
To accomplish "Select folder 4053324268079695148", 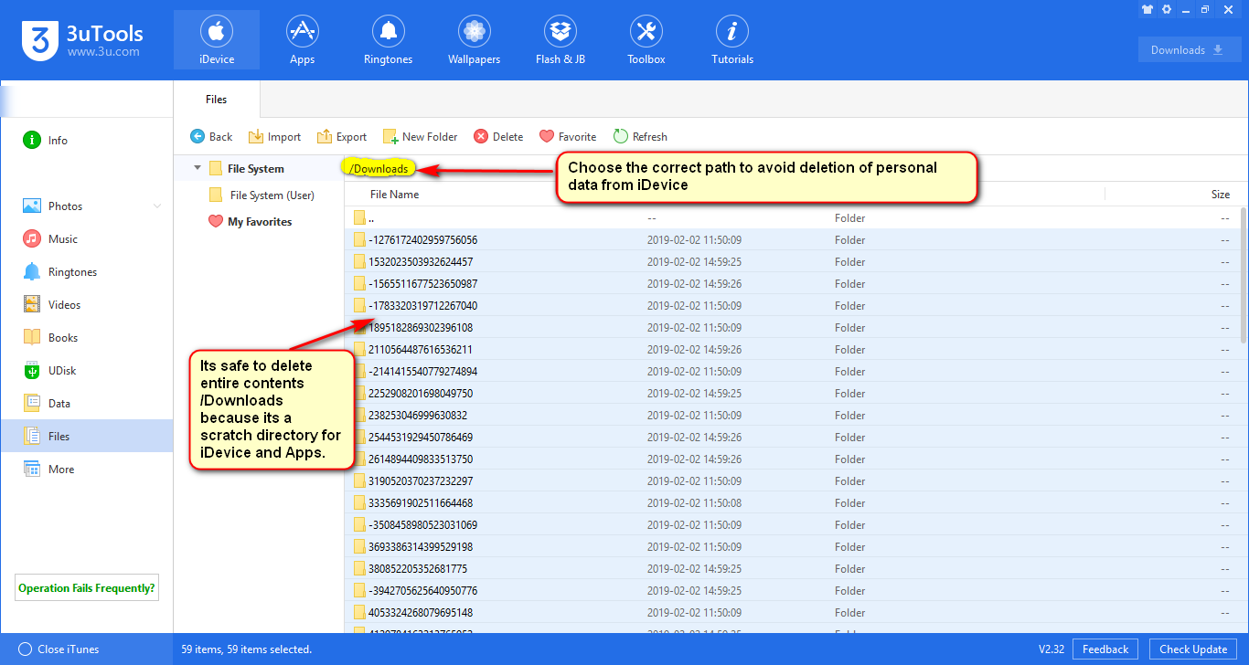I will click(792, 613).
